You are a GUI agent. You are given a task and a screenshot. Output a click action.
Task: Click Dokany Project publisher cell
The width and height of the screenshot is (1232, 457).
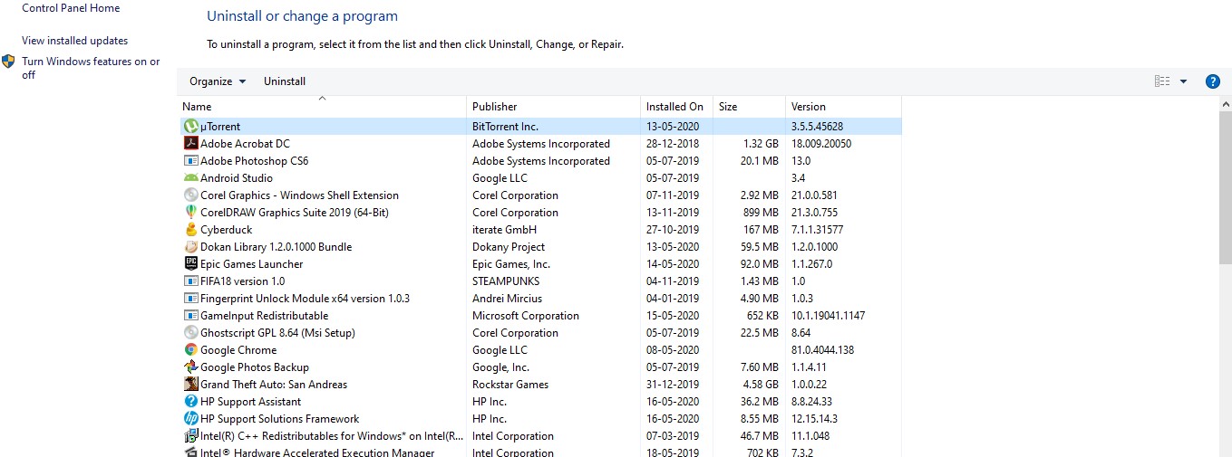(x=509, y=247)
